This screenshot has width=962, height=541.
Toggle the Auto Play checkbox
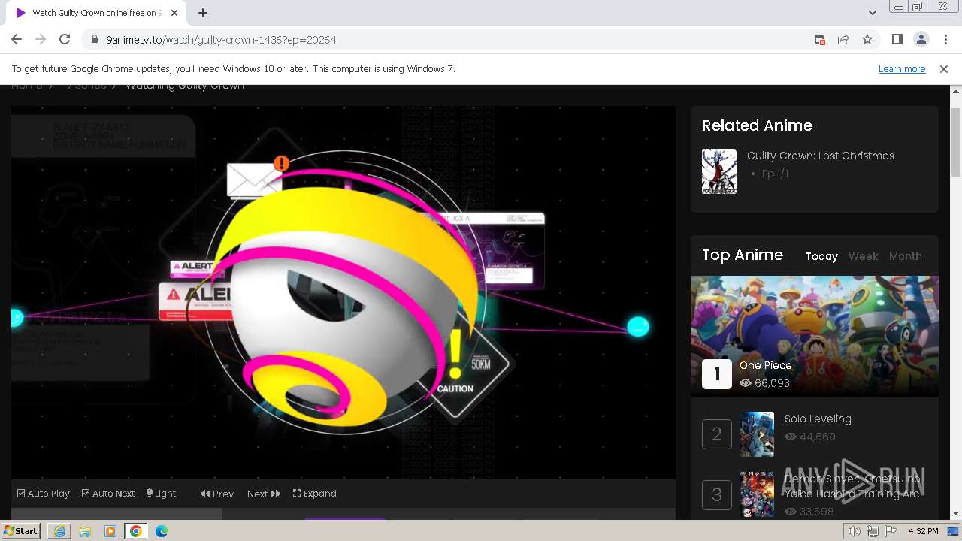click(44, 494)
